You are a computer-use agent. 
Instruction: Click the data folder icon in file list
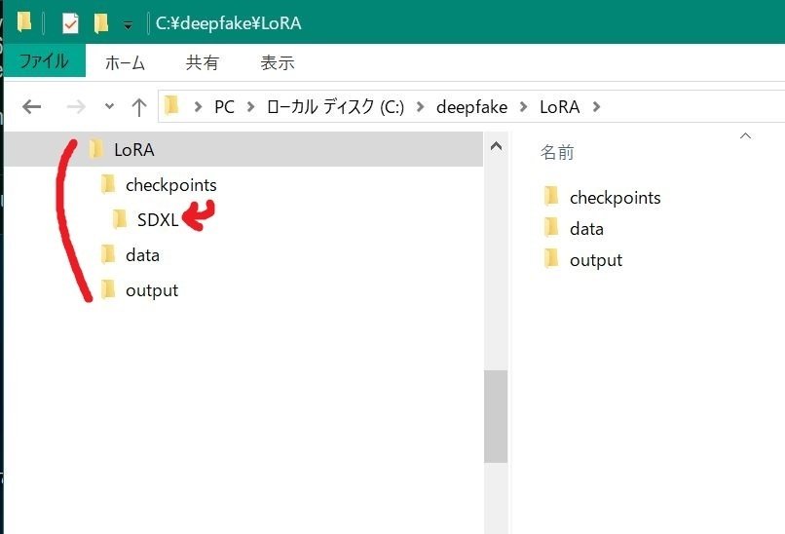point(551,227)
